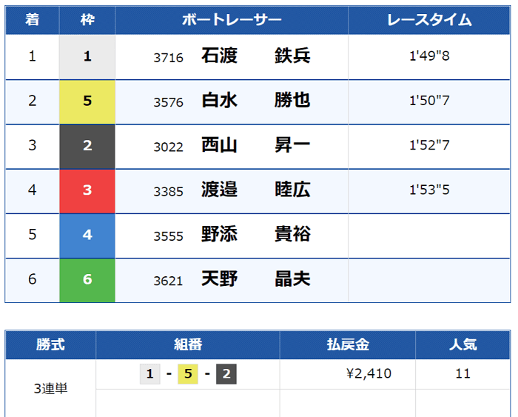Click the blue lane 4 badge
This screenshot has height=417, width=518.
point(87,235)
